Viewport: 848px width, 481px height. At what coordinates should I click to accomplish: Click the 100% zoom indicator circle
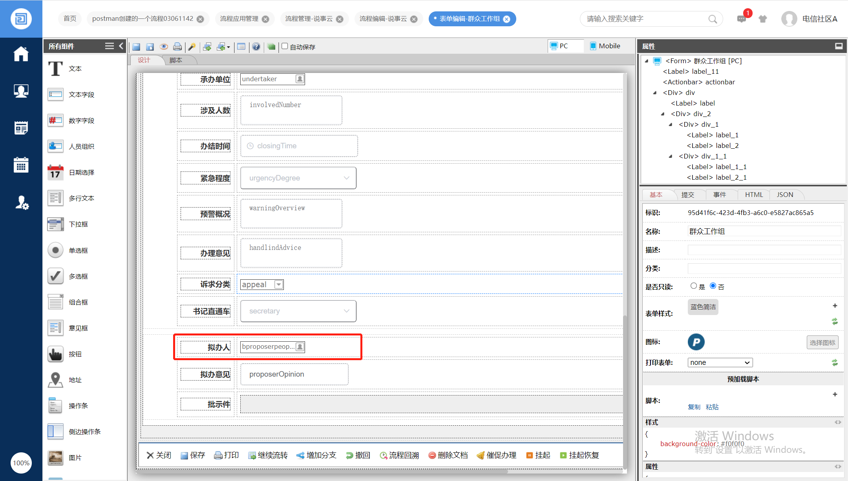point(21,463)
